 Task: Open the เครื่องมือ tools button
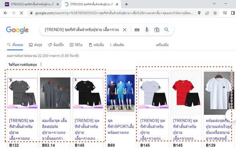pyautogui.click(x=162, y=45)
